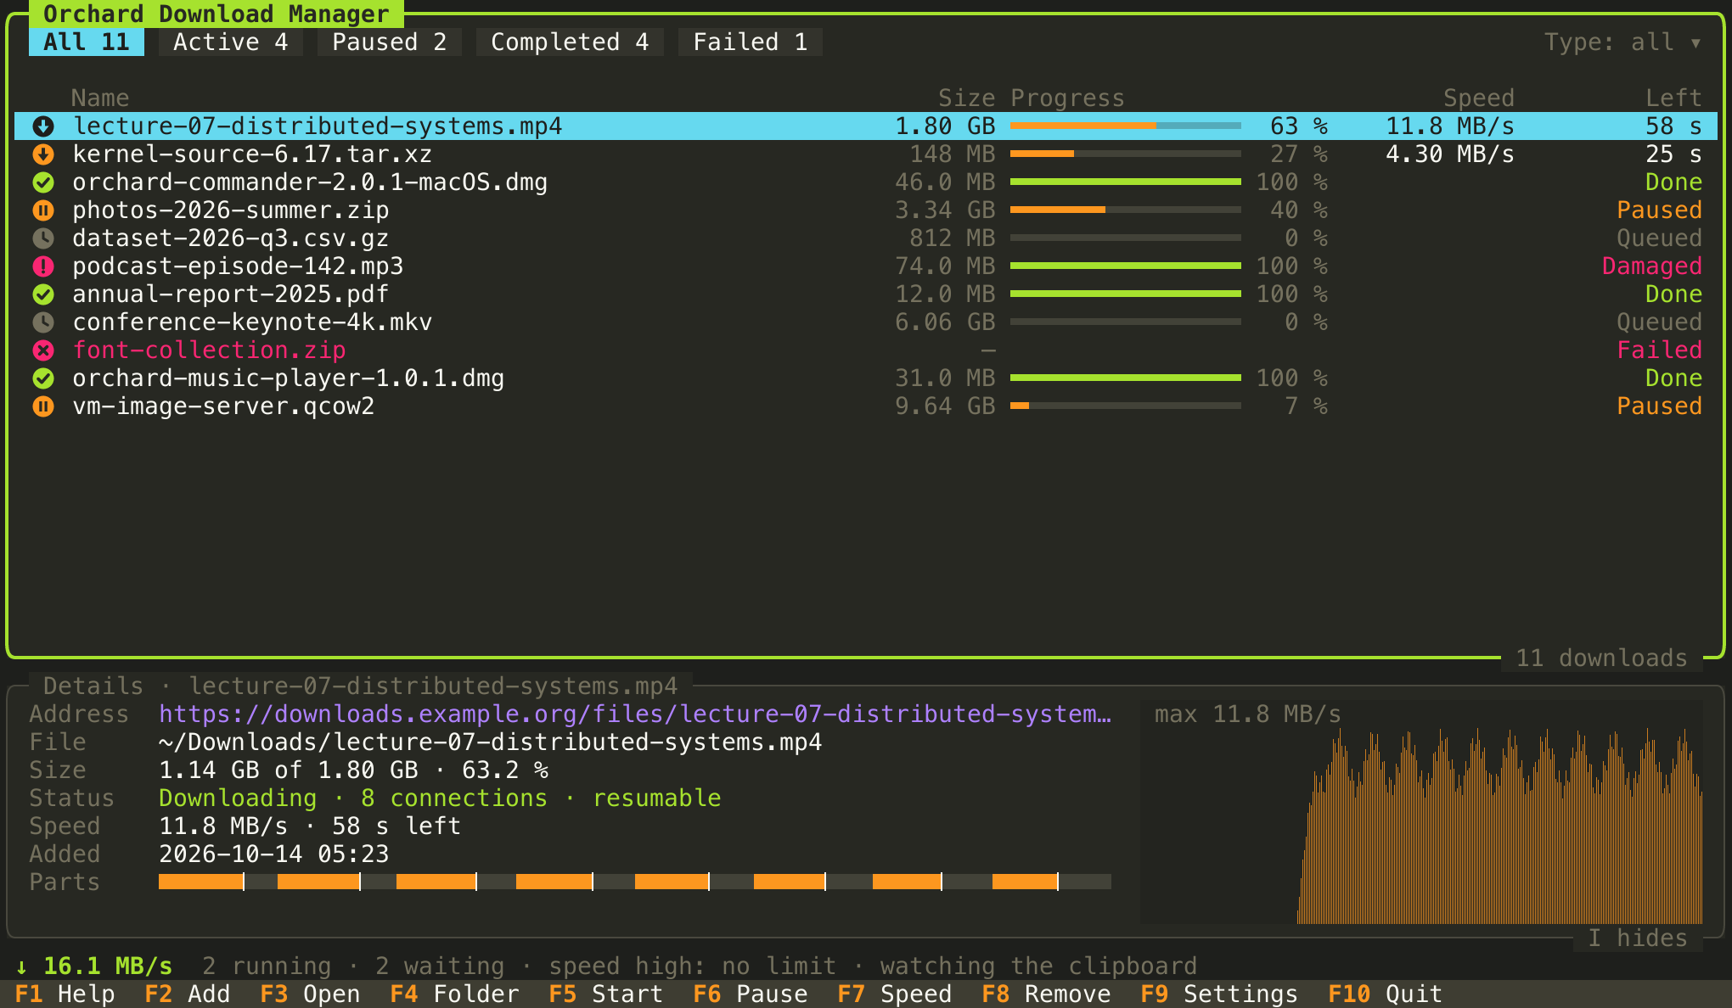Click F4 Folder in the function bar

[454, 994]
